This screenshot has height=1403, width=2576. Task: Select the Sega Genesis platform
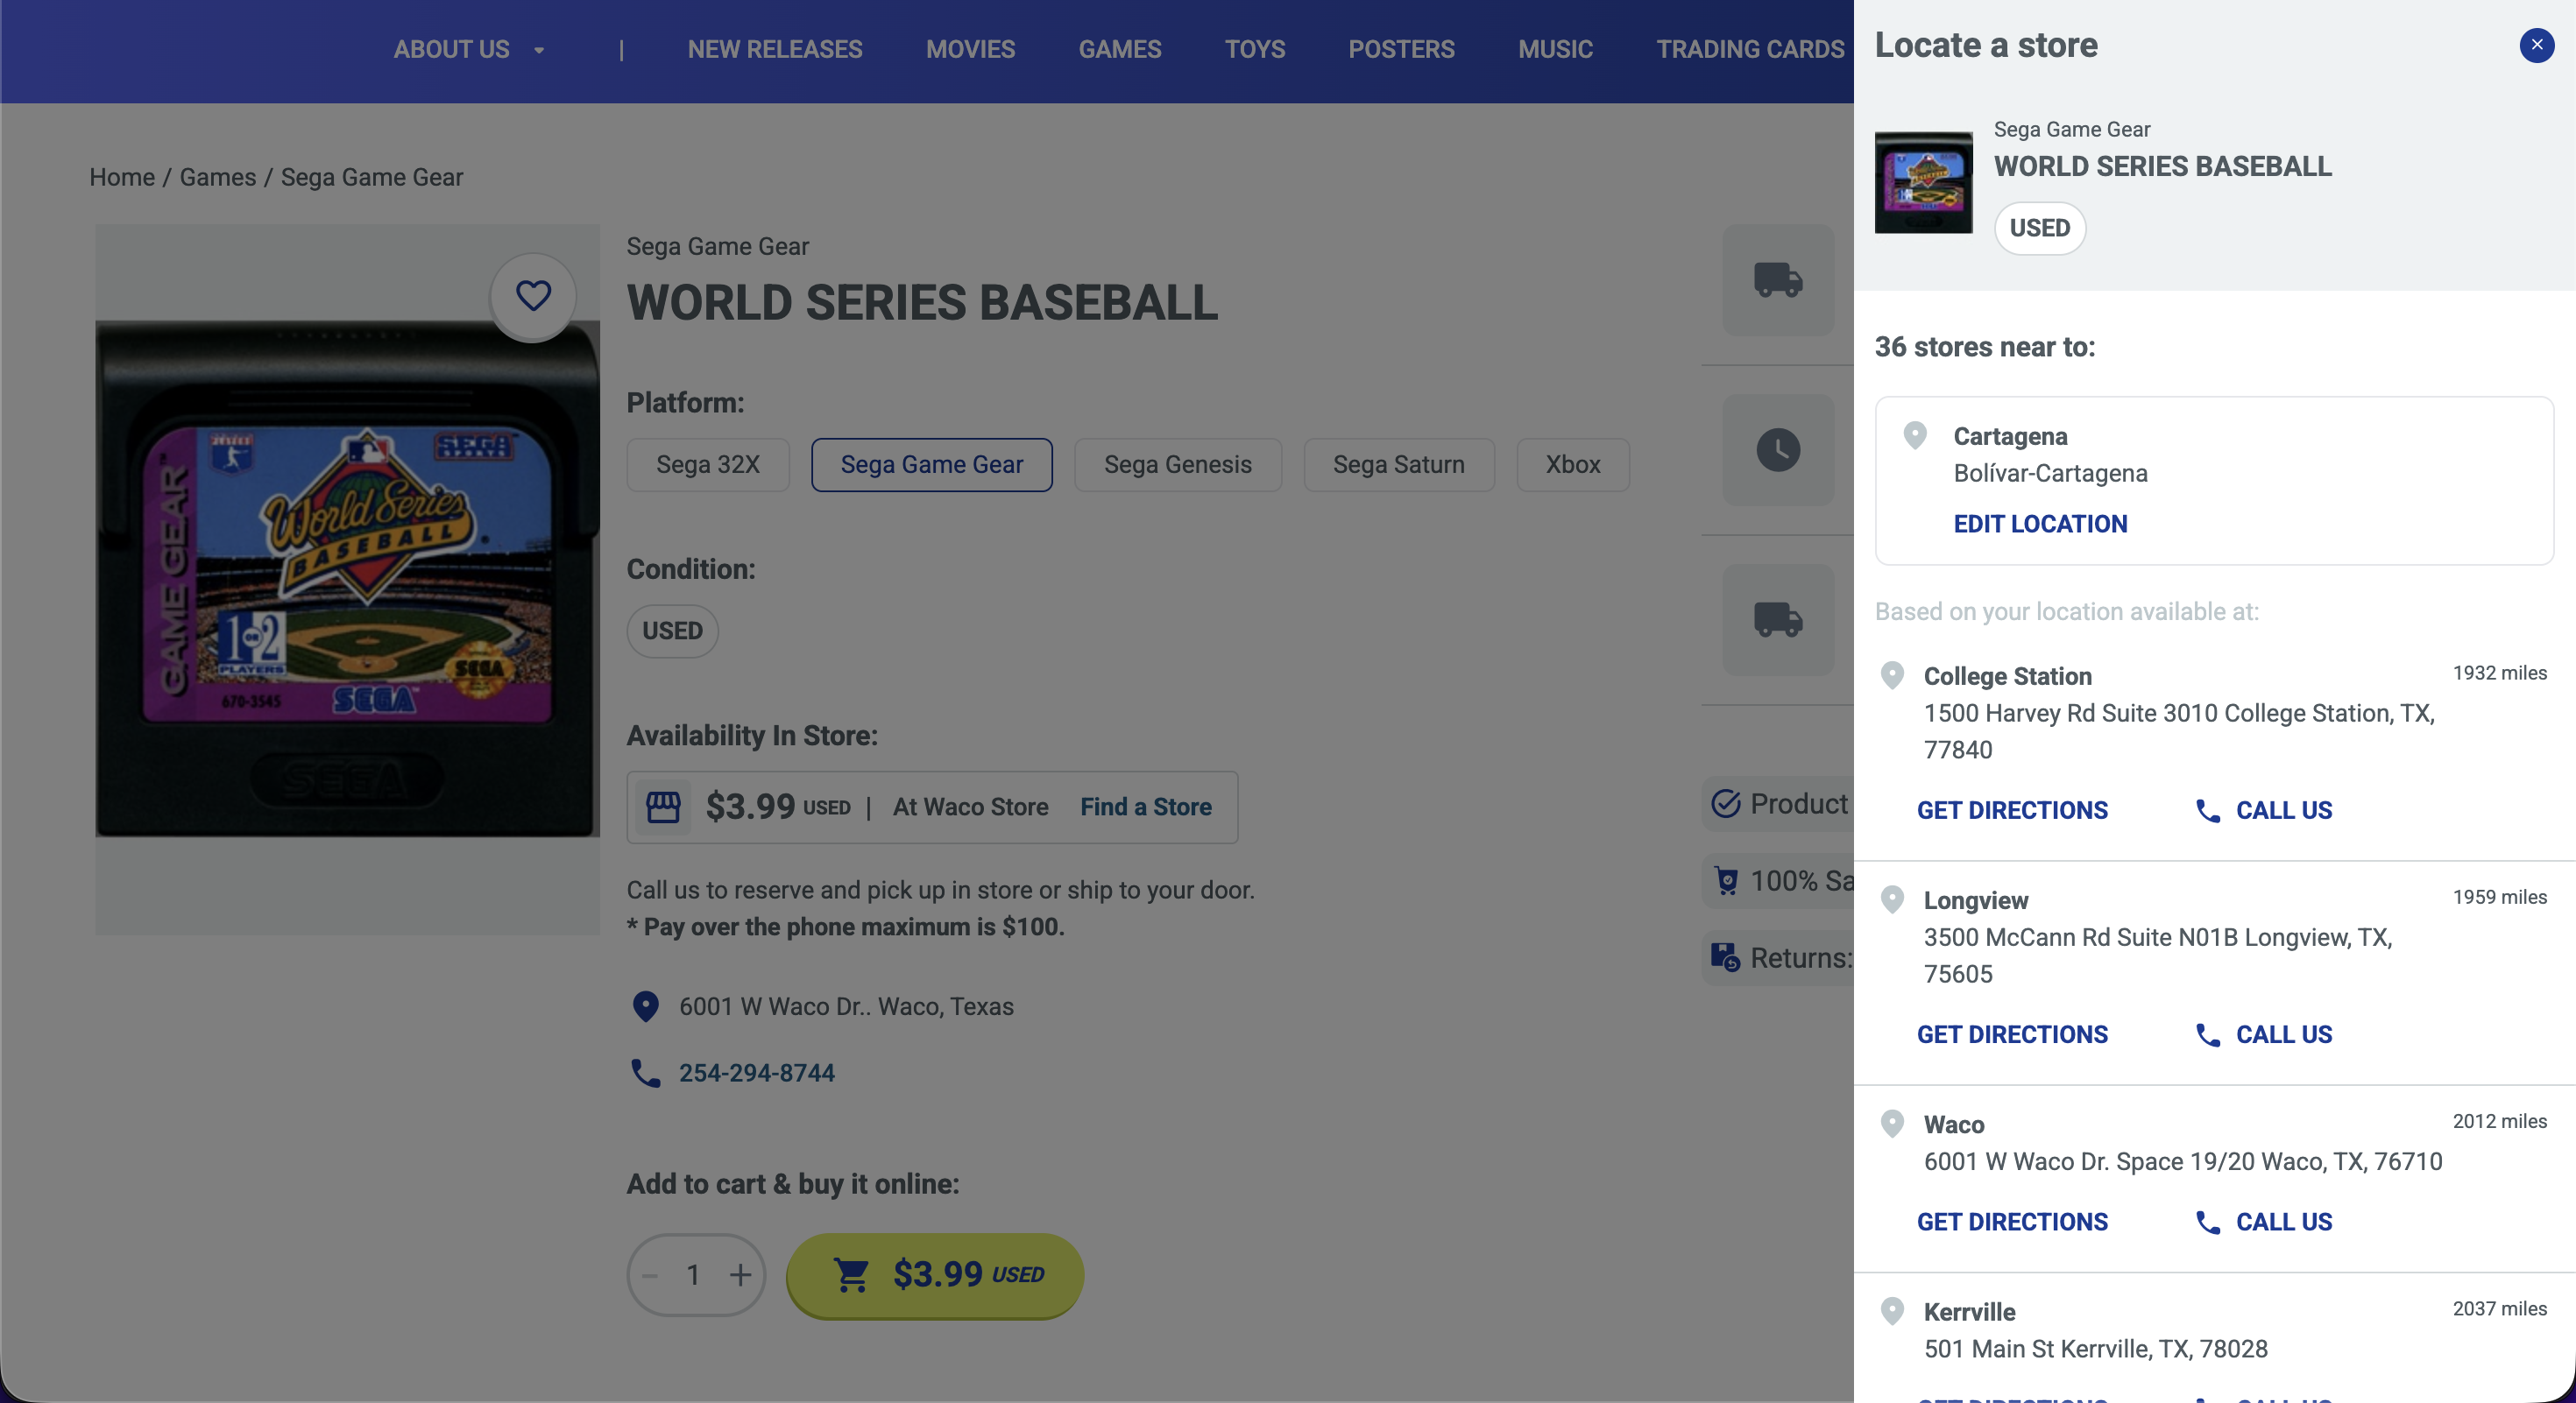pyautogui.click(x=1178, y=465)
